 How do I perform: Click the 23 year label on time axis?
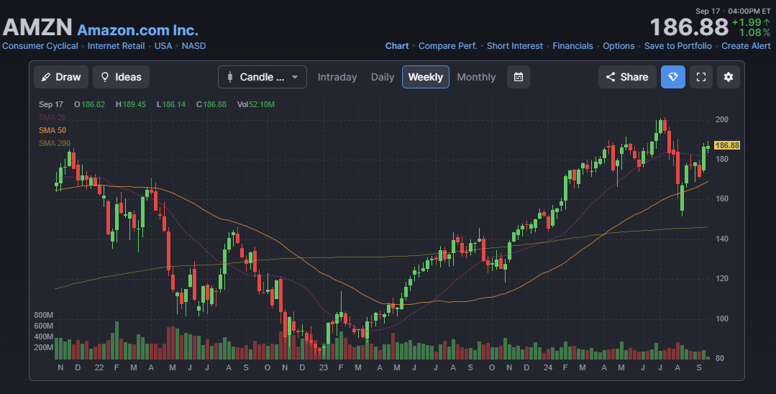[x=323, y=368]
